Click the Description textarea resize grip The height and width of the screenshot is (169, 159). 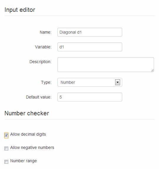152,70
